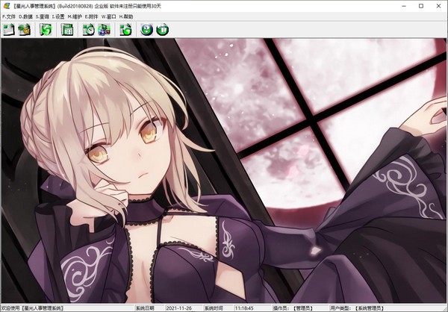
Task: Click the clock document toolbar icon
Action: click(89, 30)
